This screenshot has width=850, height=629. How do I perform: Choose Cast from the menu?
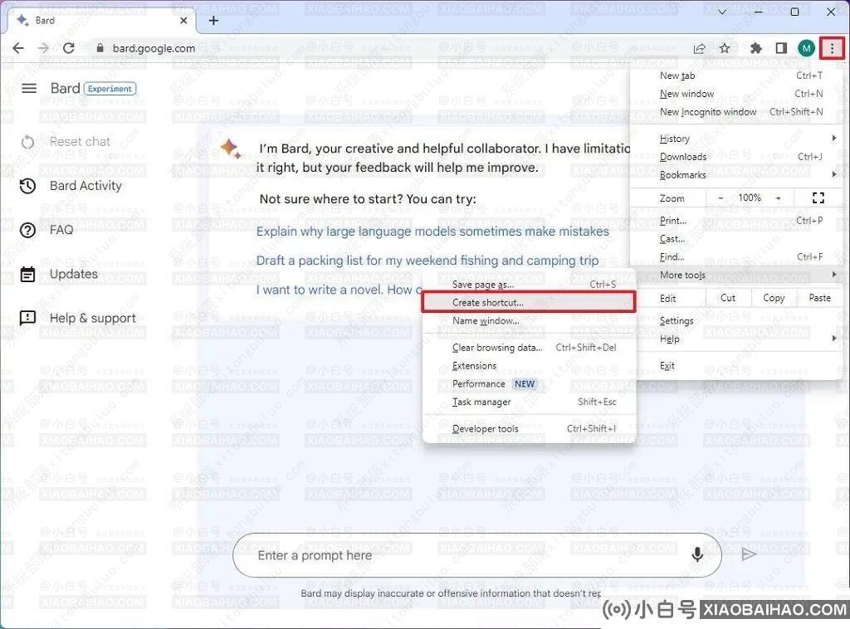(x=736, y=239)
